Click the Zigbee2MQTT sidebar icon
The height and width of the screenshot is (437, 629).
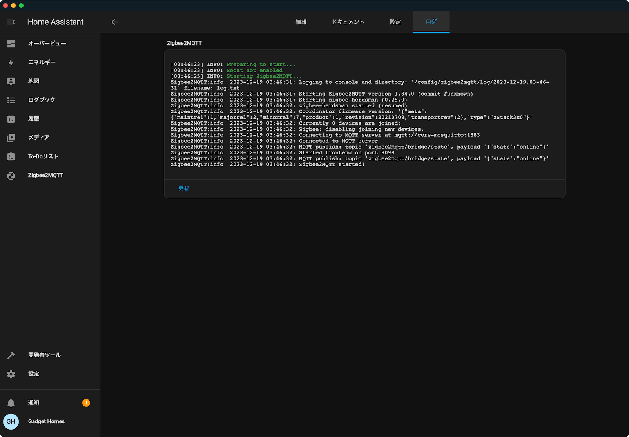pyautogui.click(x=11, y=176)
